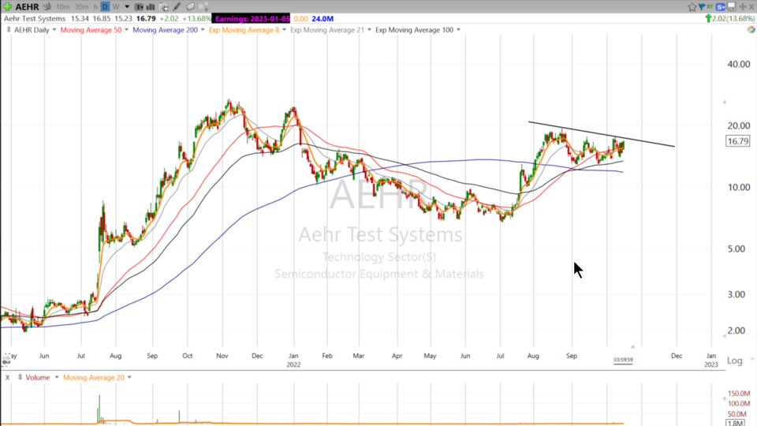Click the reorder arrows beside Volume
This screenshot has height=426, width=757.
tap(20, 377)
